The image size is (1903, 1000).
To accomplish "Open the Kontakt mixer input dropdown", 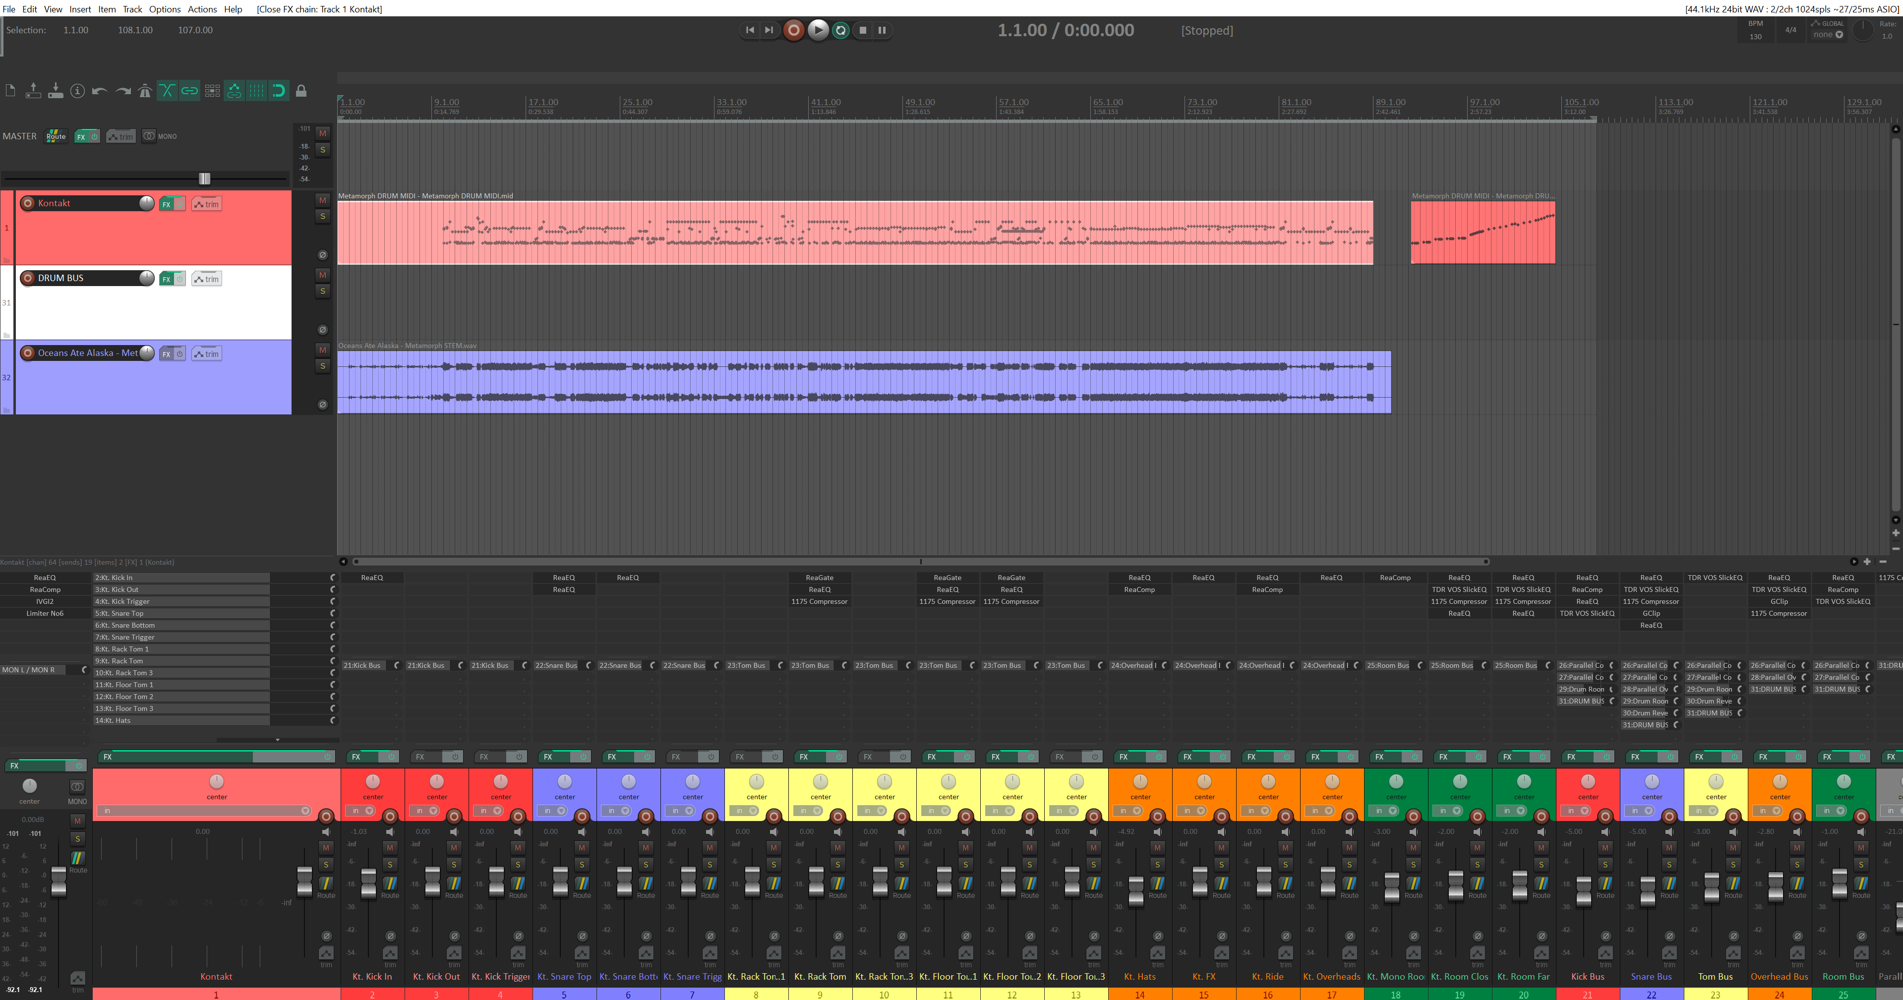I will (x=305, y=811).
